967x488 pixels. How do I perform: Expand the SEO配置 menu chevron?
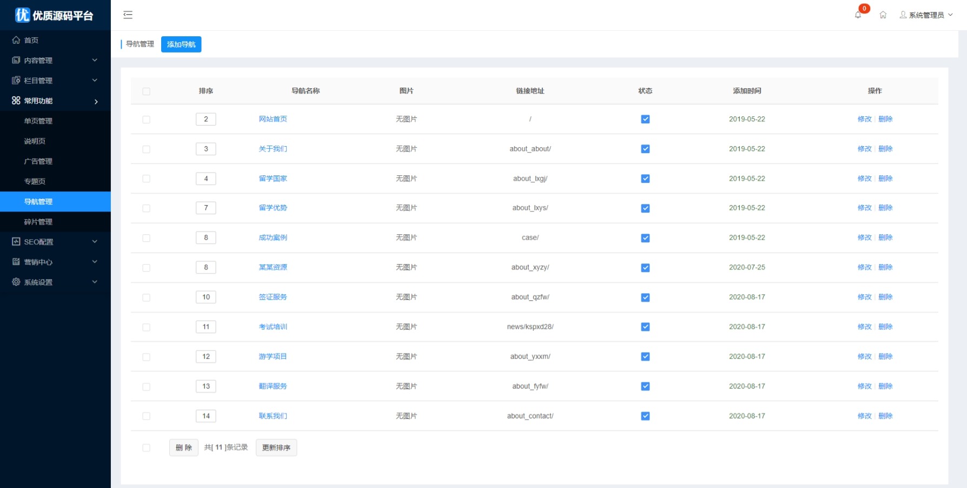point(95,242)
